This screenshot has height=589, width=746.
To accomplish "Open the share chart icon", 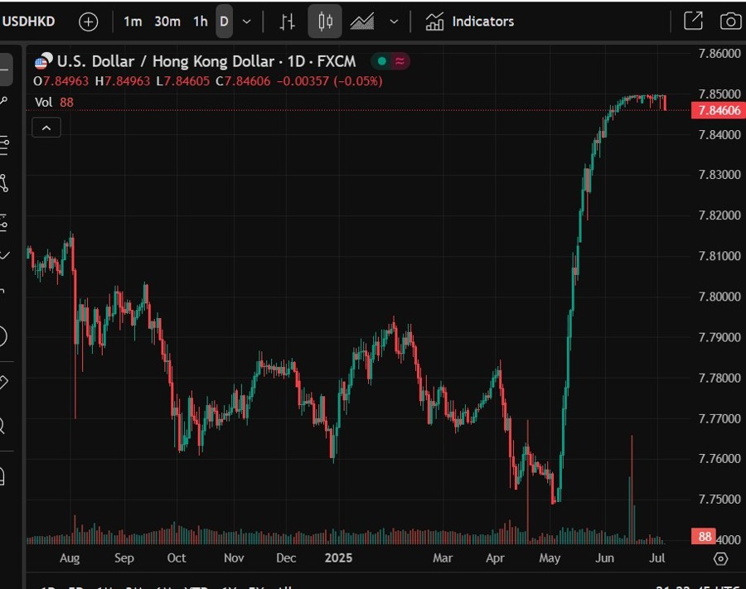I will (693, 21).
